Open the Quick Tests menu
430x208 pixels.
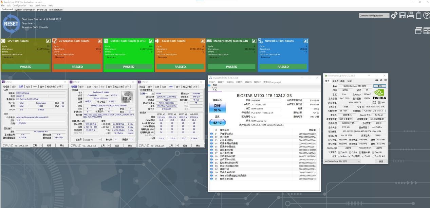point(40,5)
